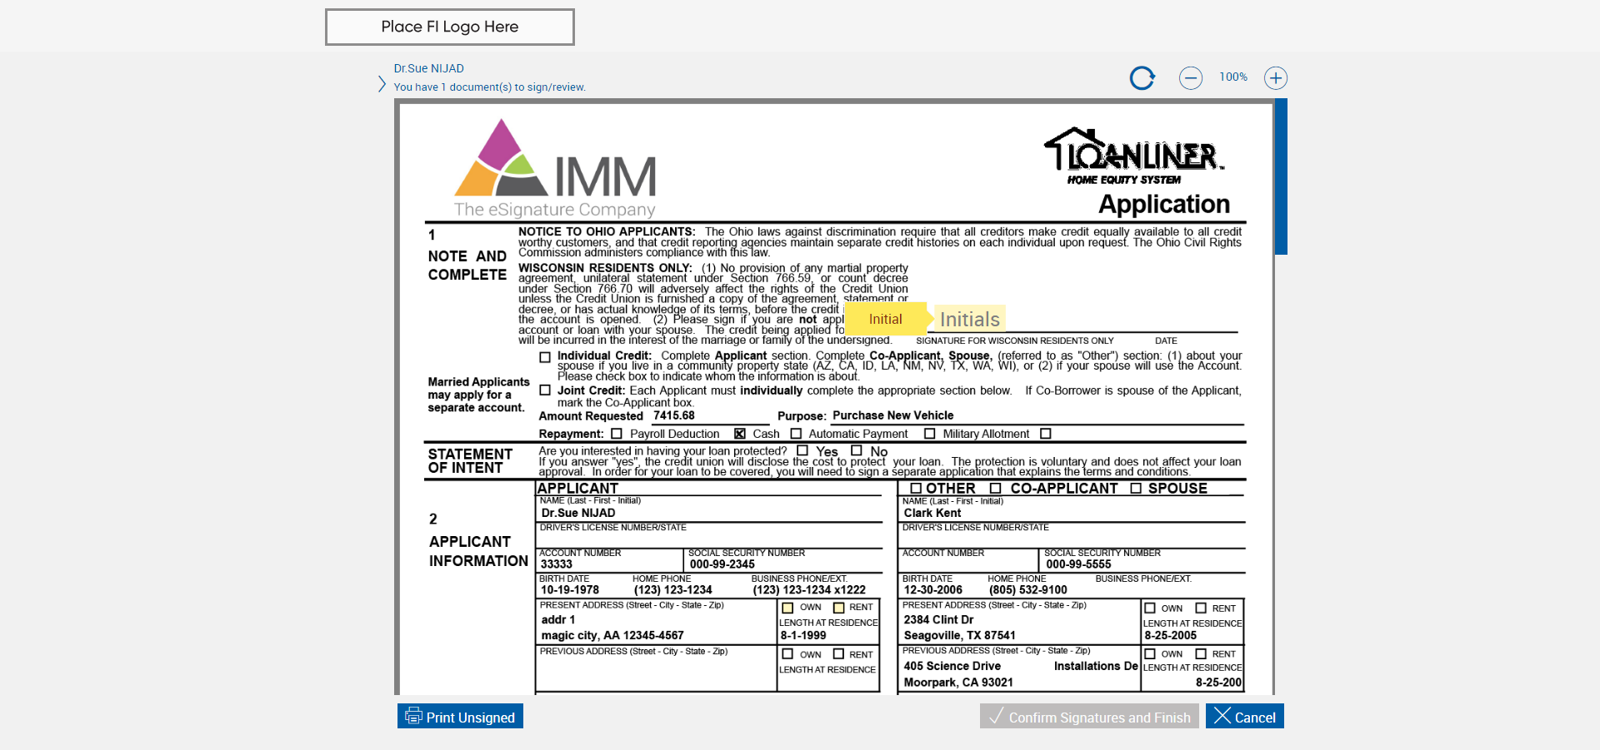The image size is (1600, 750).
Task: Check the Individual Credit checkbox
Action: [545, 357]
